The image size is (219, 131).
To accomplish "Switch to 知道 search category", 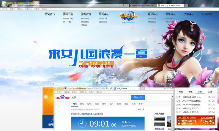I will pos(97,104).
